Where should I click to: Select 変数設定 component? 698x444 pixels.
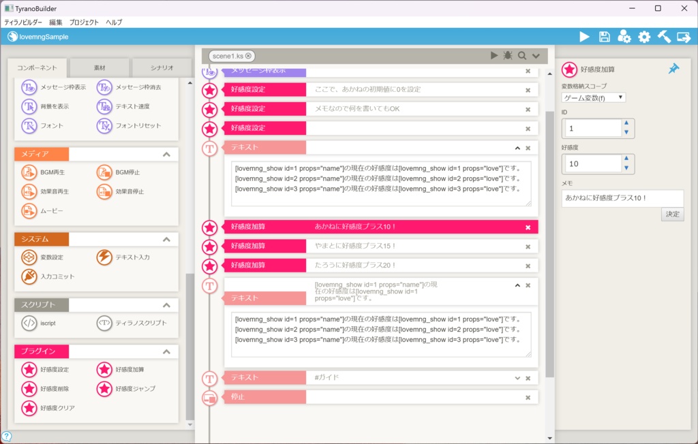pos(43,257)
